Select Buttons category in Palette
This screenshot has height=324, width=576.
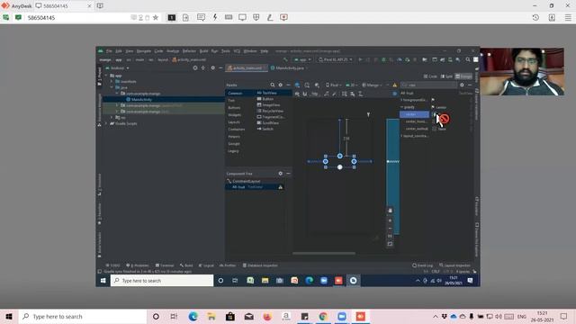point(234,108)
